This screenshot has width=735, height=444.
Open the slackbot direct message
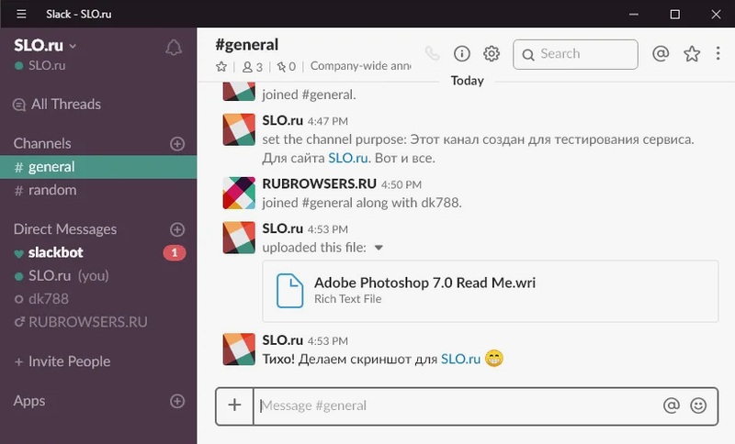coord(56,252)
